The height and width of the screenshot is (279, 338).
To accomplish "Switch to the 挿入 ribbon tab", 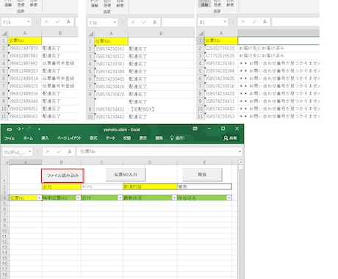I will point(45,138).
